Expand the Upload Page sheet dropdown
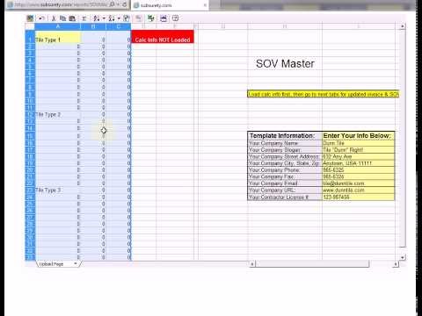The image size is (422, 316). pyautogui.click(x=76, y=263)
